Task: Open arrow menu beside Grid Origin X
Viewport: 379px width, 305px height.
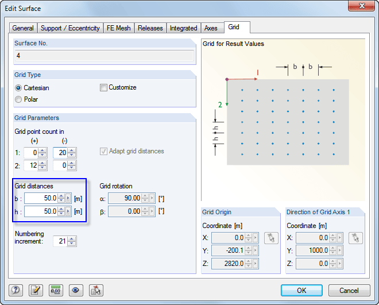Action: 255,238
